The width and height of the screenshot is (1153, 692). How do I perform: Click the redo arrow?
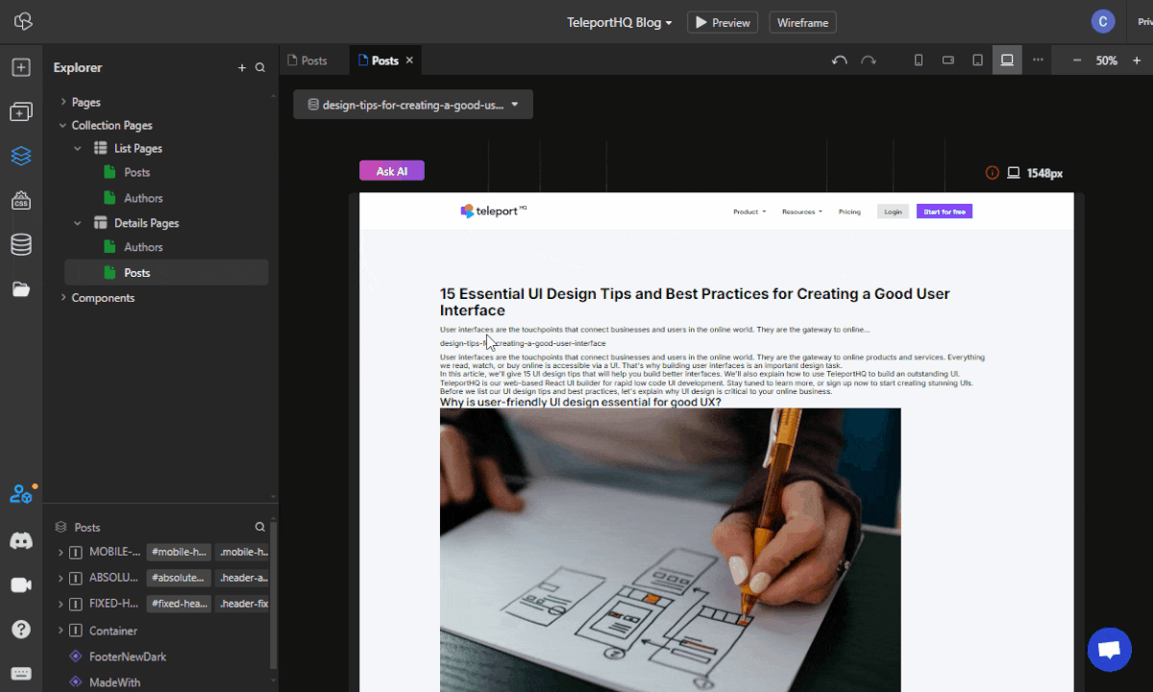pos(869,61)
